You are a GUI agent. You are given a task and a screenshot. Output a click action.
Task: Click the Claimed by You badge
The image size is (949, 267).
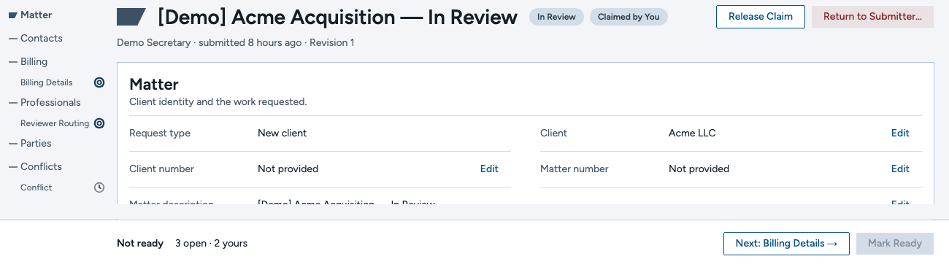coord(629,17)
